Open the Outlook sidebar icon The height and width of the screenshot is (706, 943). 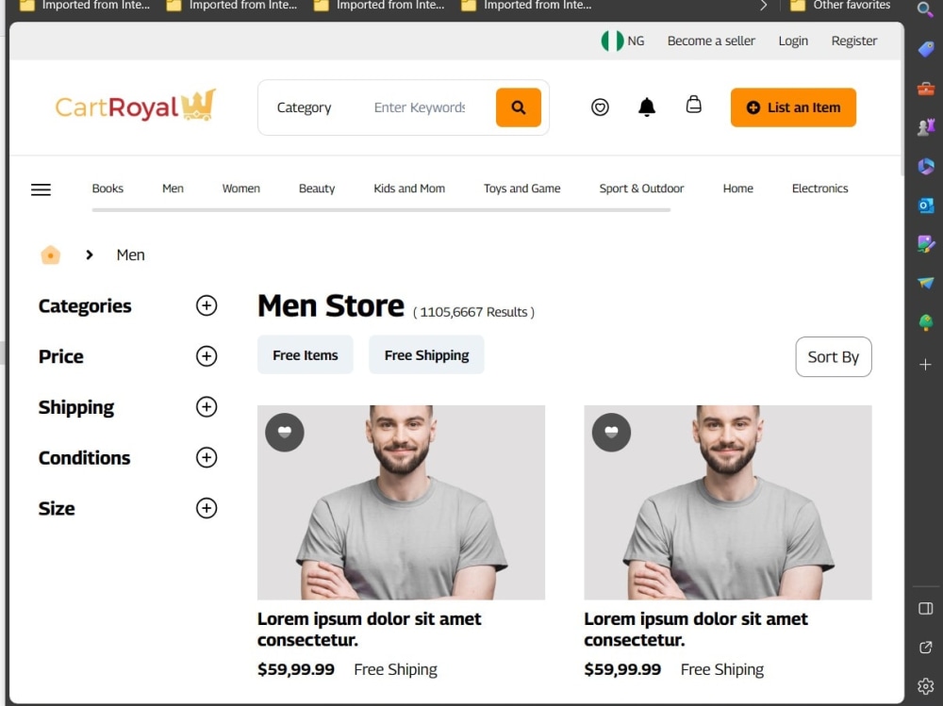coord(926,205)
